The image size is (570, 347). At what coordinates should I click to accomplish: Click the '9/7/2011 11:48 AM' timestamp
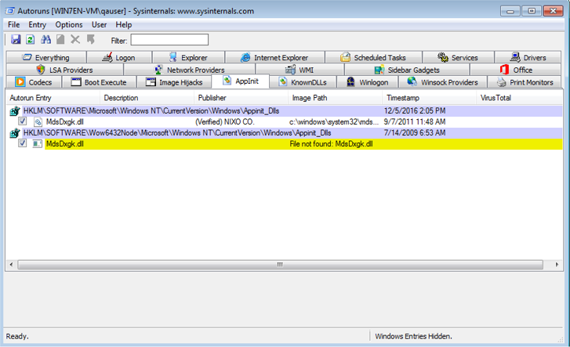(x=415, y=122)
